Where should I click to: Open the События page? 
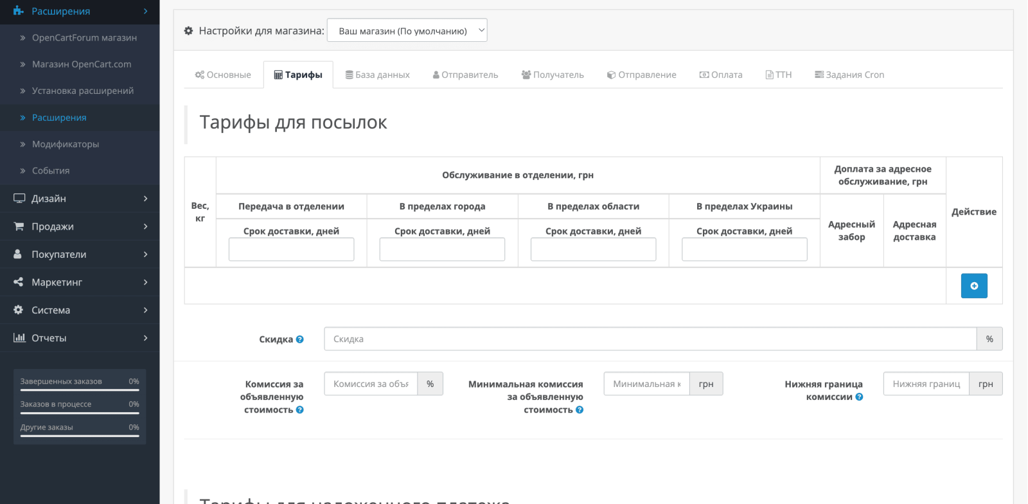tap(80, 170)
